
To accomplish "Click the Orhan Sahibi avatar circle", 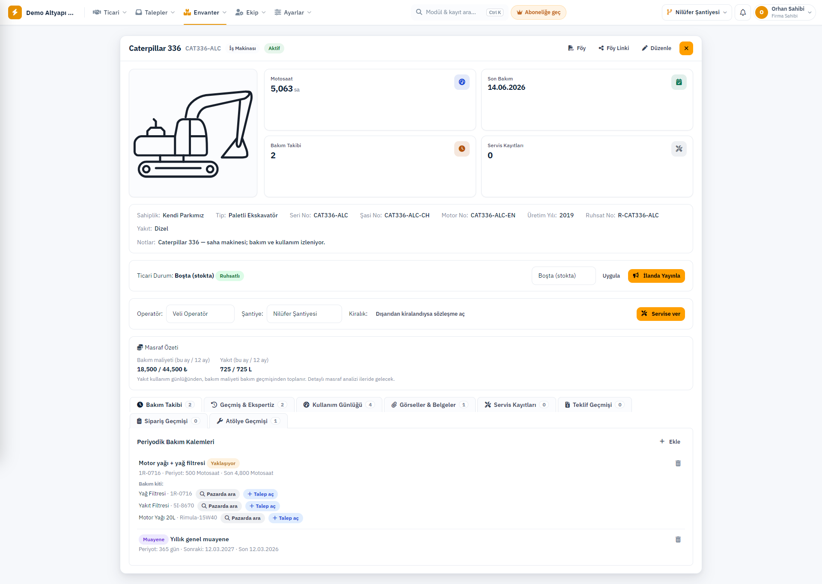I will (x=762, y=12).
